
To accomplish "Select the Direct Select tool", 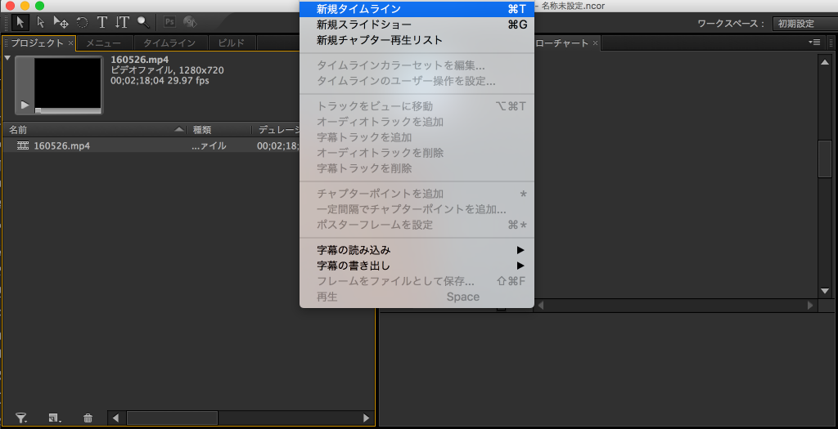I will pyautogui.click(x=41, y=23).
